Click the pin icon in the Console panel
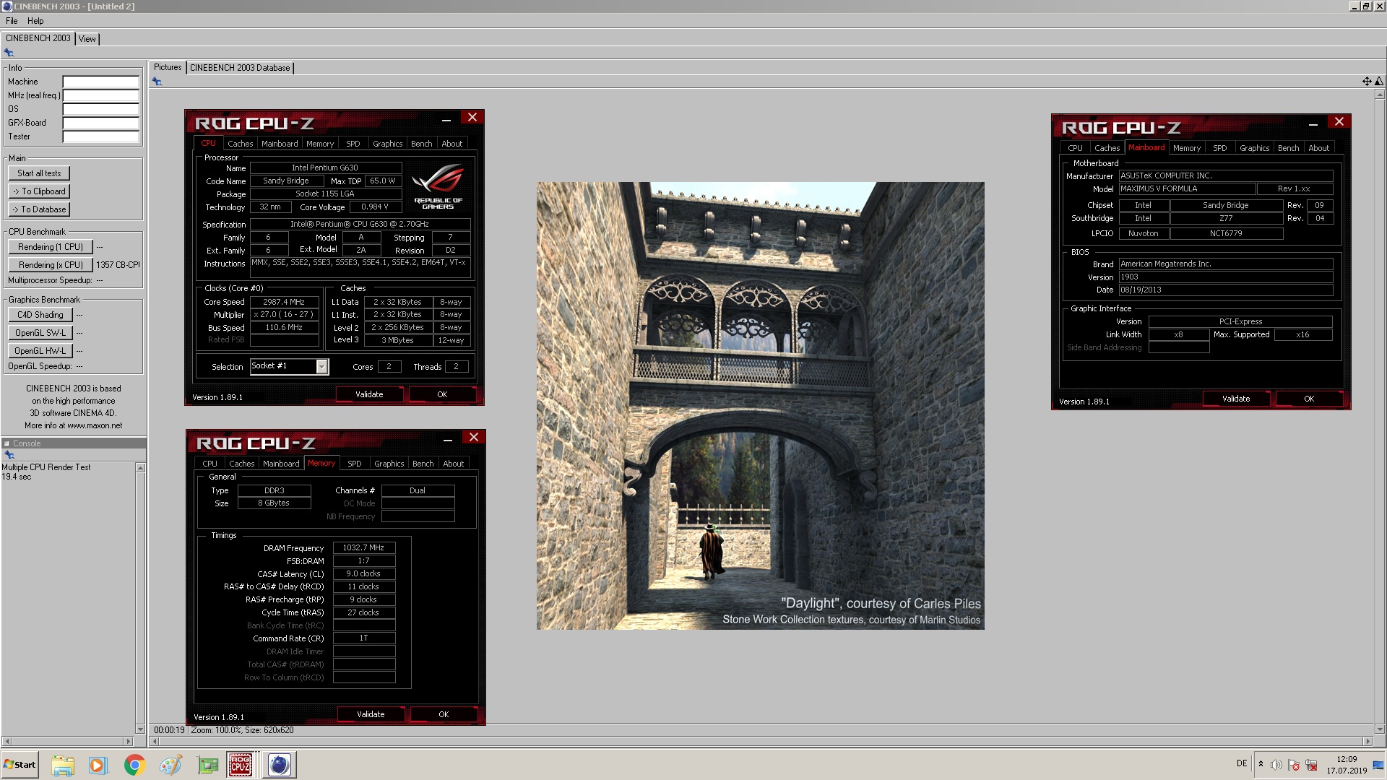The image size is (1387, 780). (x=9, y=455)
